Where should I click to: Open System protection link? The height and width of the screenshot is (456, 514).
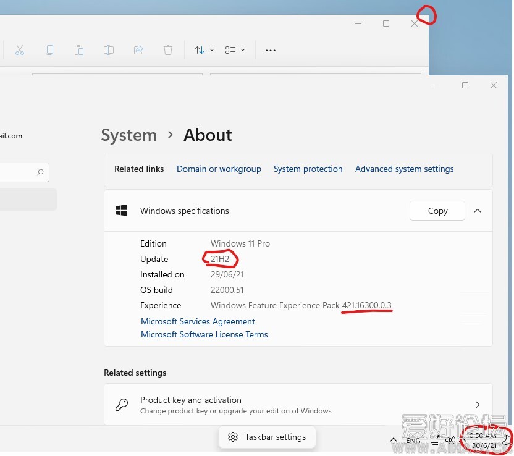(308, 169)
